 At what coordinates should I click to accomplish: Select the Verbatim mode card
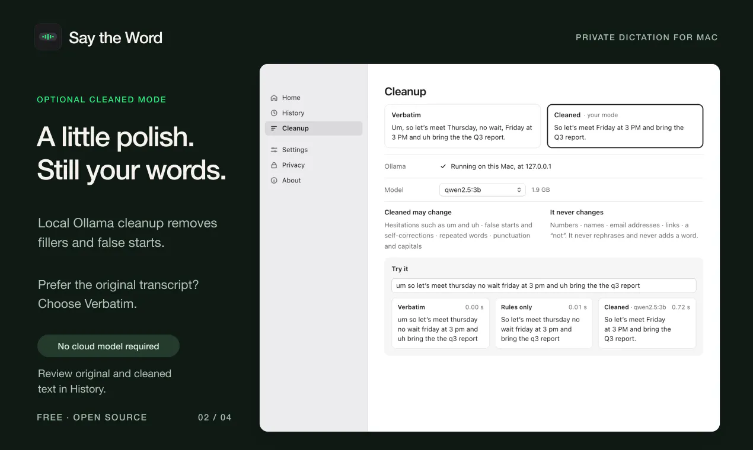click(x=462, y=126)
